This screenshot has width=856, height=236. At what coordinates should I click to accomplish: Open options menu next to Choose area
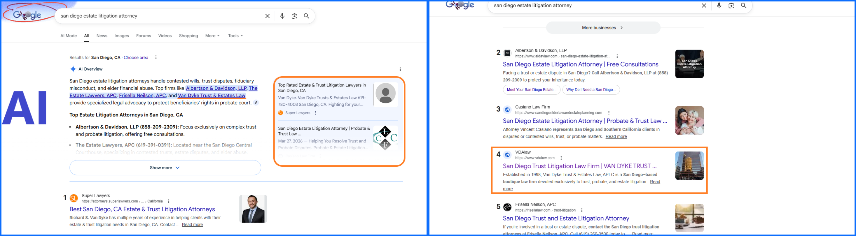pos(156,57)
